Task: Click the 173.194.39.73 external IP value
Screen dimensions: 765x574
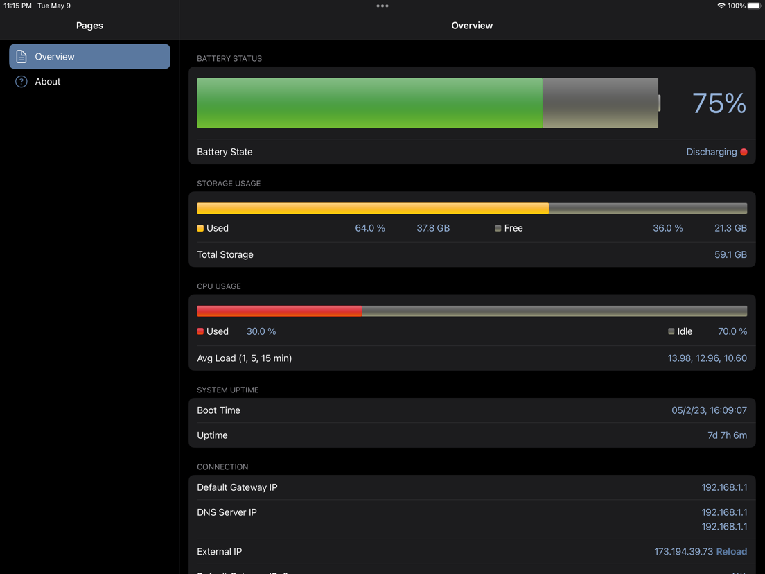Action: tap(683, 551)
